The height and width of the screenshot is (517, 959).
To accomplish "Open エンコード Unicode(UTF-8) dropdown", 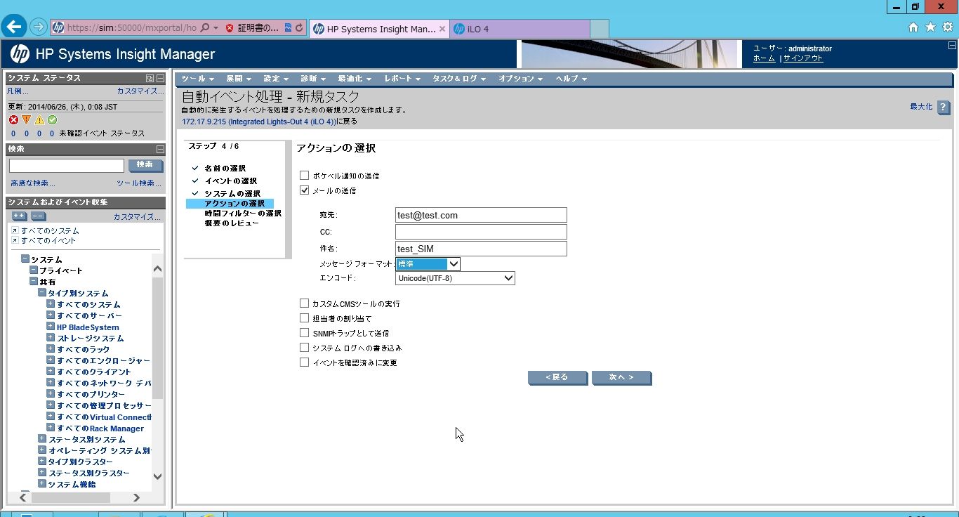I will click(x=455, y=278).
